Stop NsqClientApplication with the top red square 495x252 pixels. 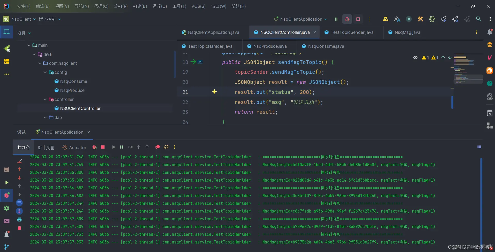(x=358, y=19)
